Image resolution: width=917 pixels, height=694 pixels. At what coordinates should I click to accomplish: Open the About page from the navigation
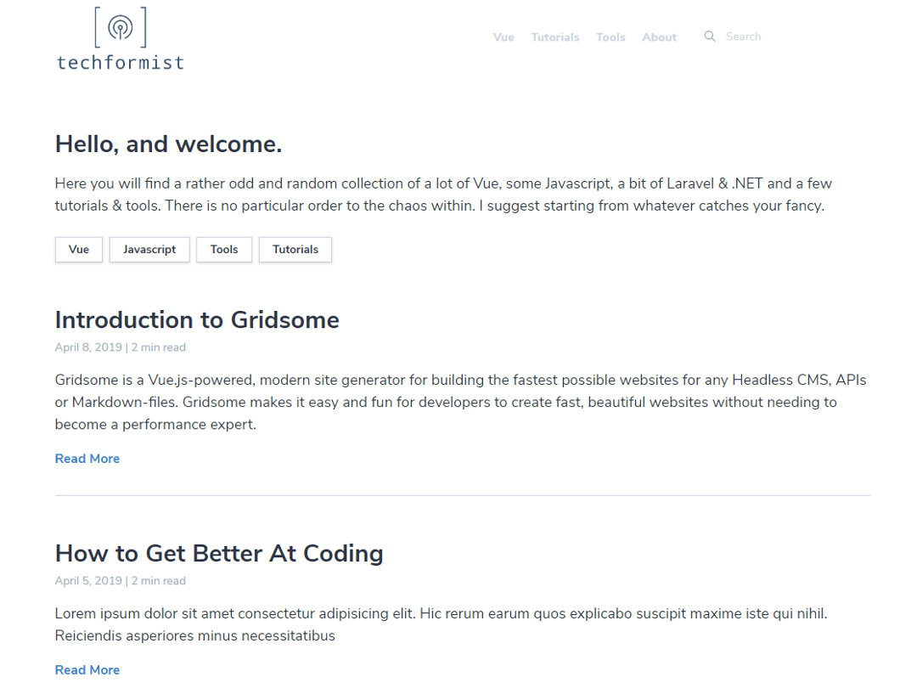pyautogui.click(x=659, y=37)
